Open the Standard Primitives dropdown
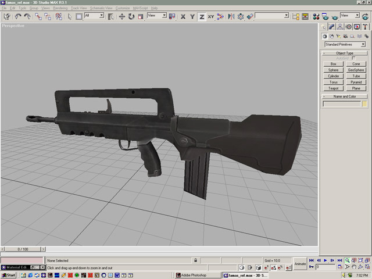 point(345,44)
